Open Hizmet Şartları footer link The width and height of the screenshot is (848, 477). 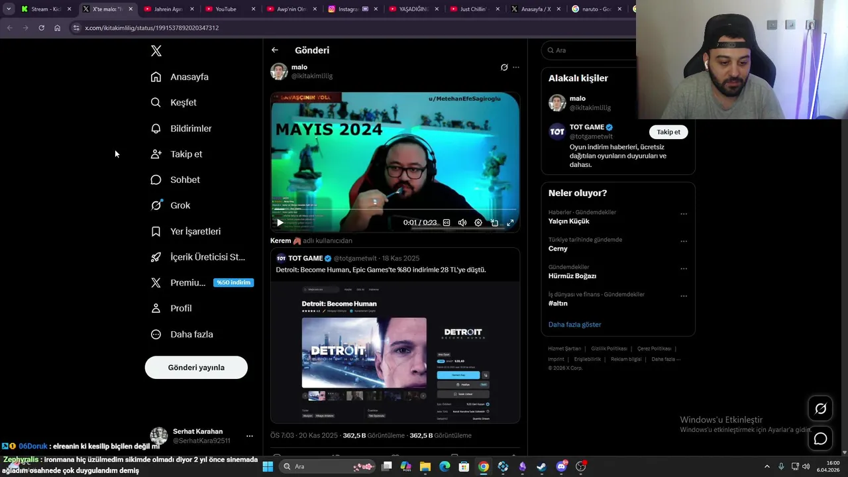(x=564, y=348)
